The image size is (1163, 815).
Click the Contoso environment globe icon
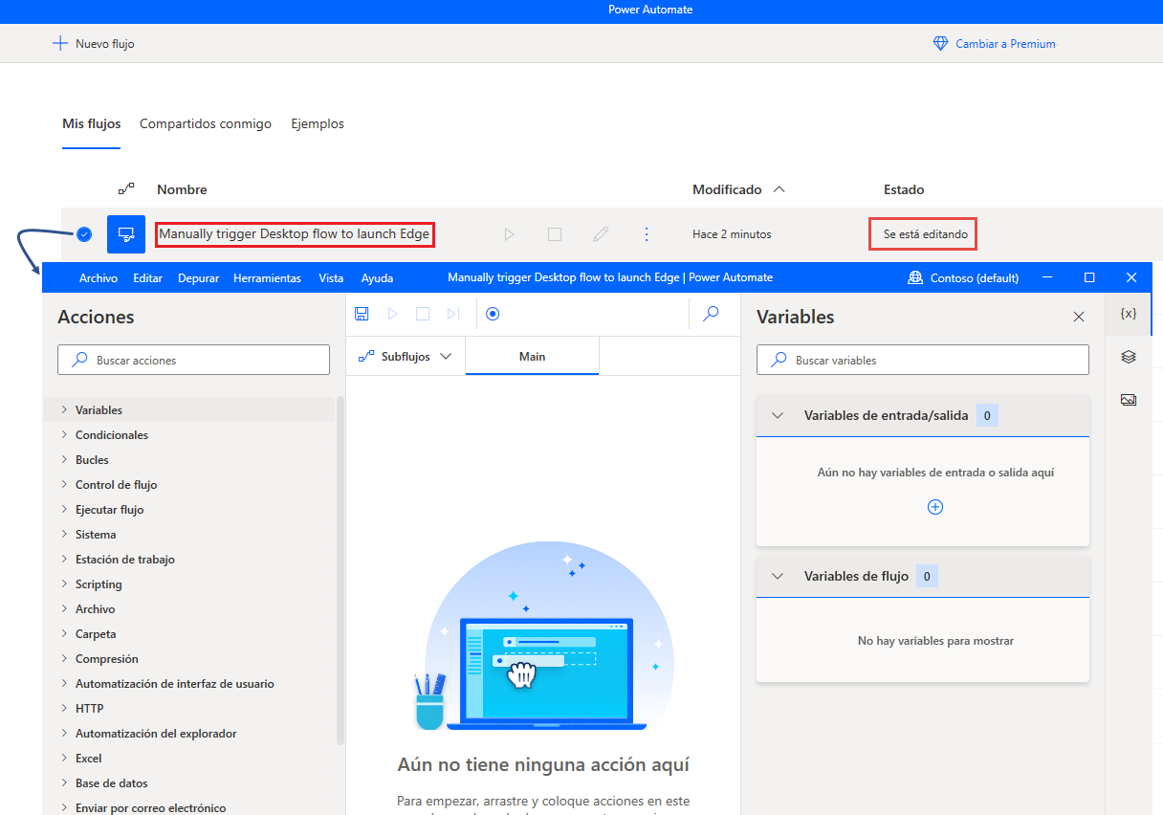point(914,278)
